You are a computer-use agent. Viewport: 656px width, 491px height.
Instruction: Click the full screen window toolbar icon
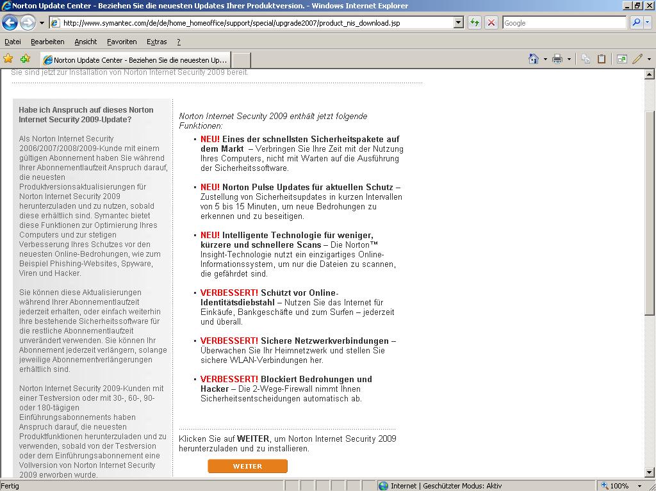click(621, 59)
